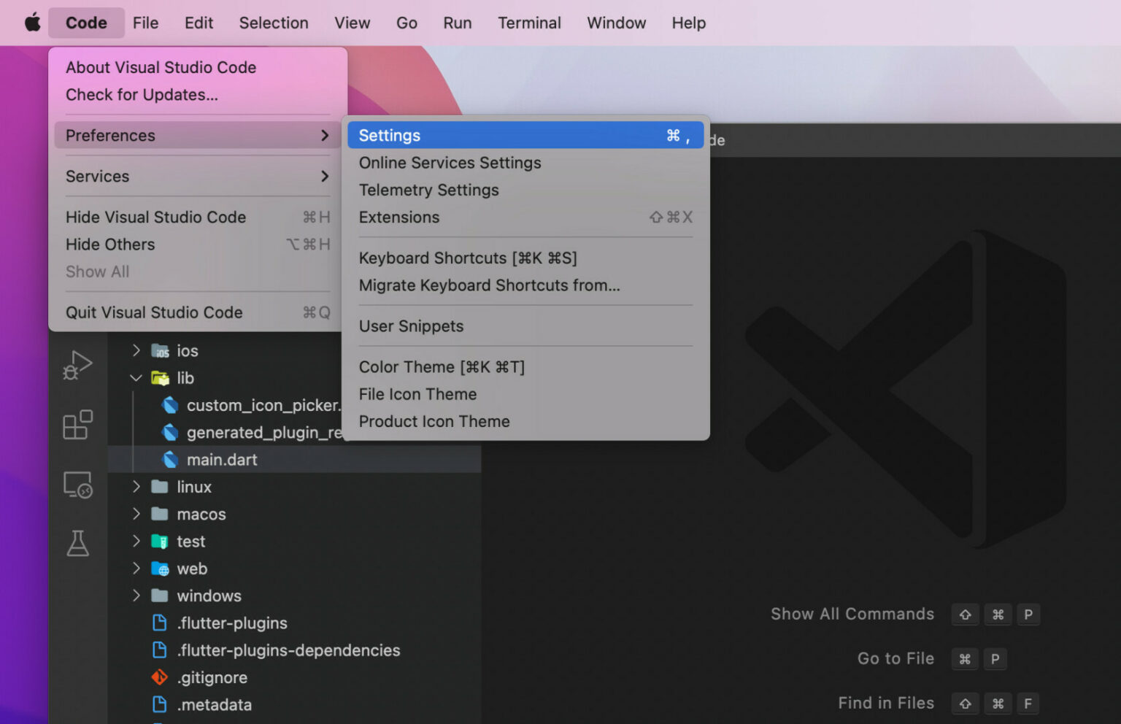Screen dimensions: 1121x724
Task: Open the Help menu
Action: tap(689, 23)
